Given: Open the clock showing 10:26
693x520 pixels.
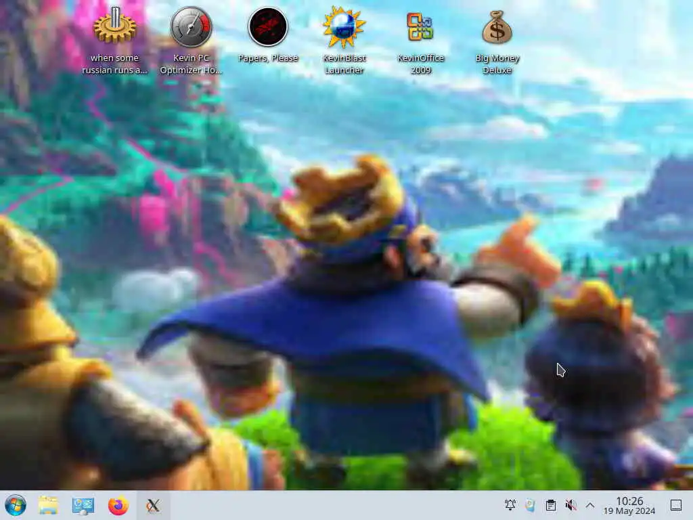Looking at the screenshot, I should pyautogui.click(x=629, y=505).
